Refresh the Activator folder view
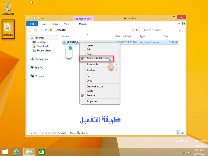 [x=137, y=30]
